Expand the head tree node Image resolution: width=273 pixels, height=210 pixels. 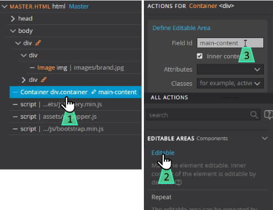(x=13, y=19)
